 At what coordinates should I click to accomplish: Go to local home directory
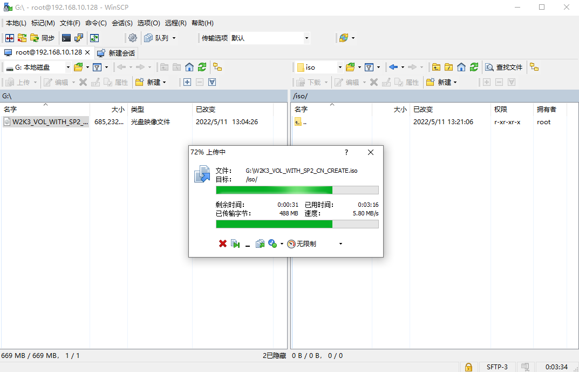[x=189, y=67]
